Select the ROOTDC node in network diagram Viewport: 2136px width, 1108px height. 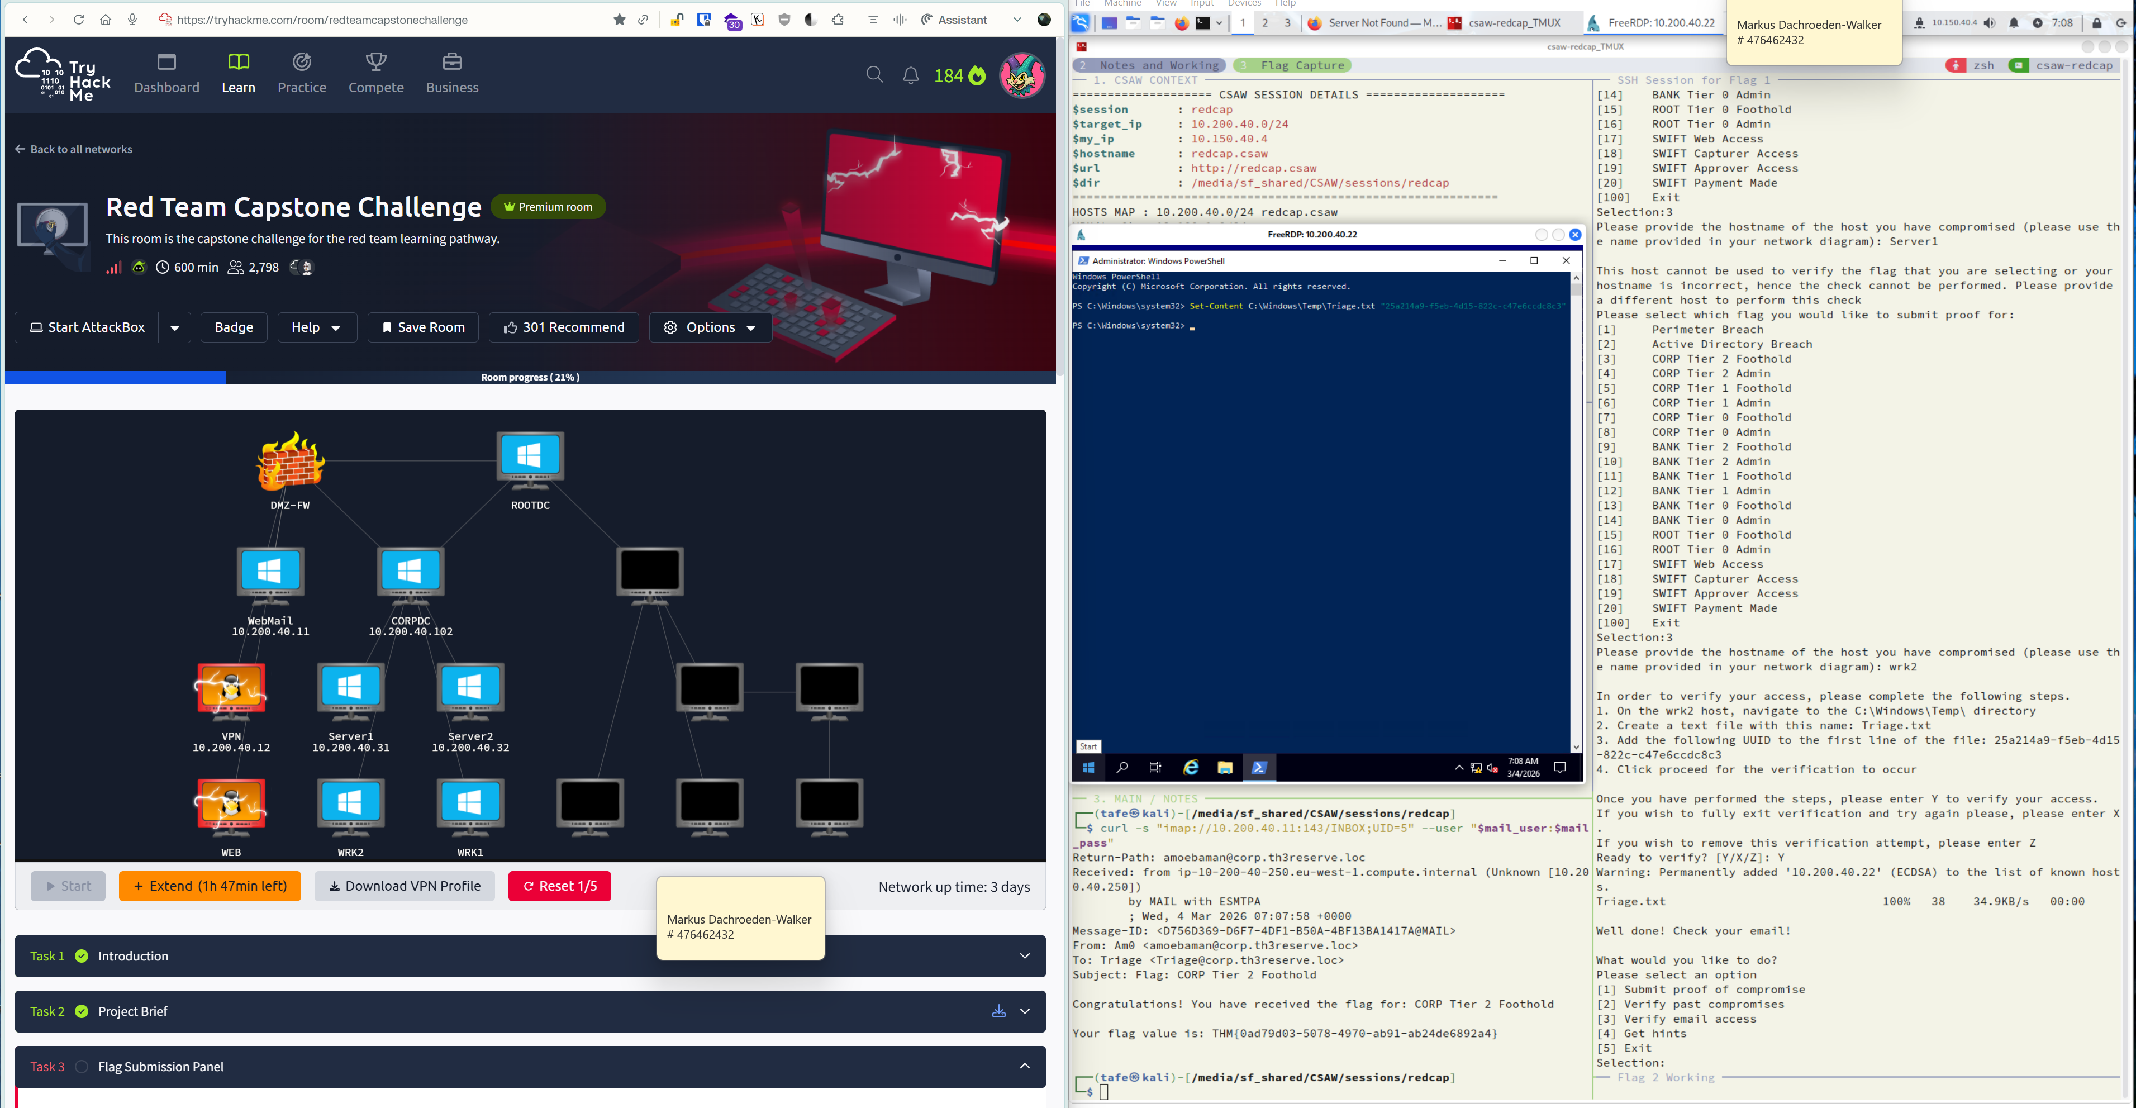click(x=530, y=457)
